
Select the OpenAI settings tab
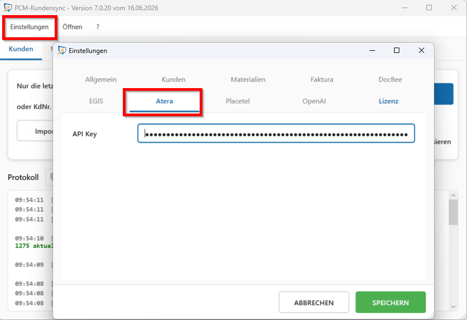[x=314, y=101]
